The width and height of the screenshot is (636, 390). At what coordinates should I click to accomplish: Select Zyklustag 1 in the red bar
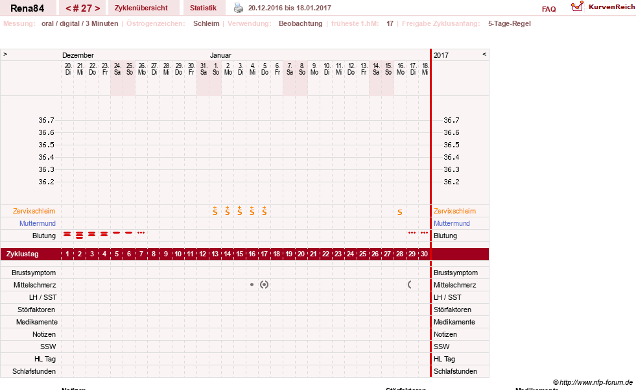67,254
